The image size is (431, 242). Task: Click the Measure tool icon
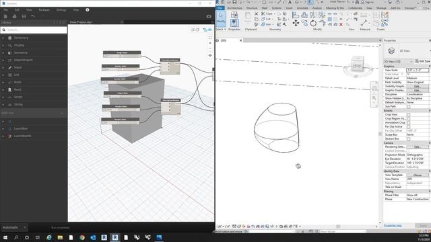coord(364,23)
